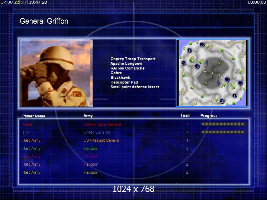Click Vesal's loading progress bar

[x=223, y=124]
